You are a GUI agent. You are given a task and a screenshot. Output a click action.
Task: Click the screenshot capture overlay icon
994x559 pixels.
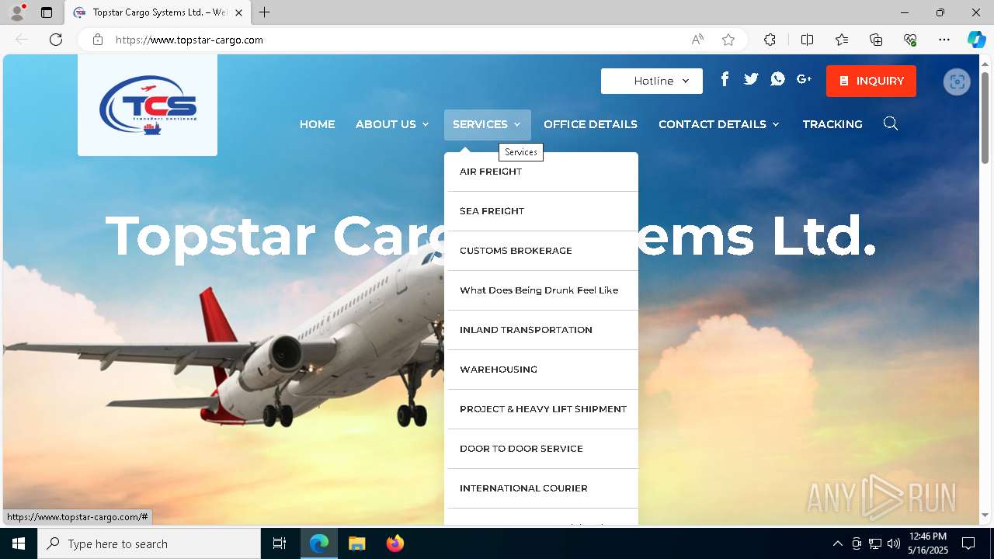pos(957,82)
